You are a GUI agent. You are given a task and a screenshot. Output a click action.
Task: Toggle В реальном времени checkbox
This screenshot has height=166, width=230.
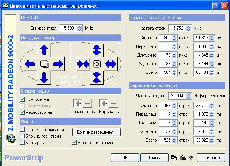[x=74, y=143]
